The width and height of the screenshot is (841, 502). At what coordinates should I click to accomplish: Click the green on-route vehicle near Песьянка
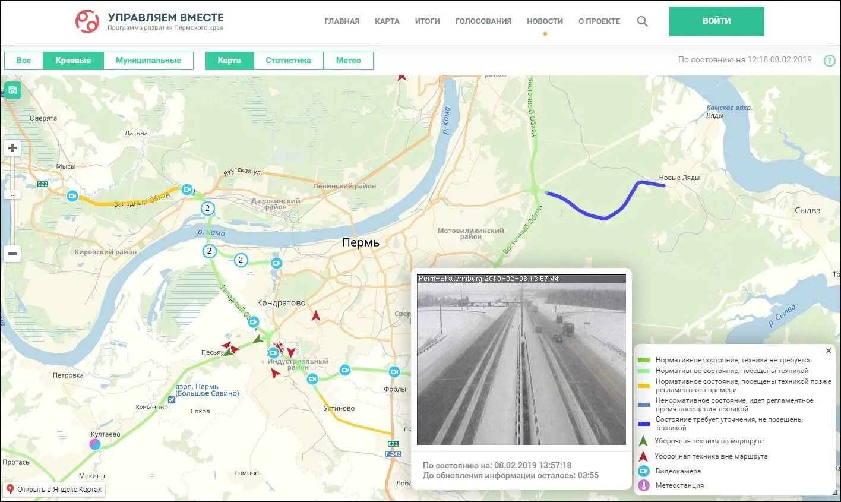[x=227, y=352]
